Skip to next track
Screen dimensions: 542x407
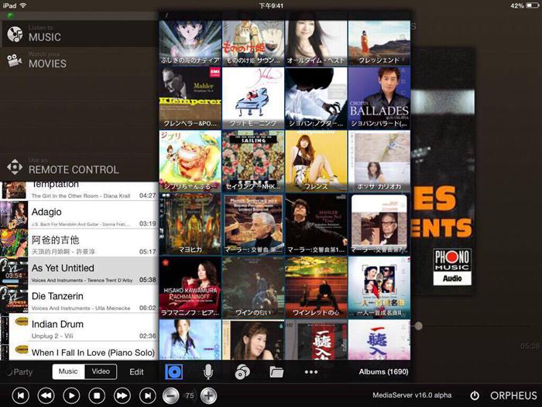coord(148,395)
